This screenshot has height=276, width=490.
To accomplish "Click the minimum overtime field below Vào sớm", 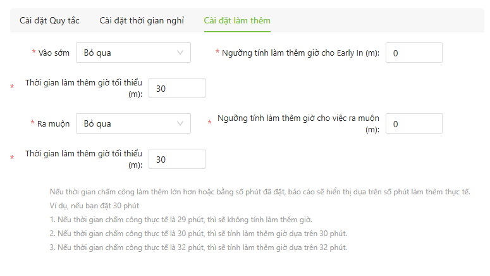I will pyautogui.click(x=176, y=88).
